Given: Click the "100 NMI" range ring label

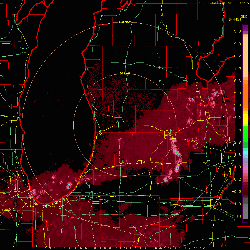Looking at the screenshot, I should click(125, 22).
